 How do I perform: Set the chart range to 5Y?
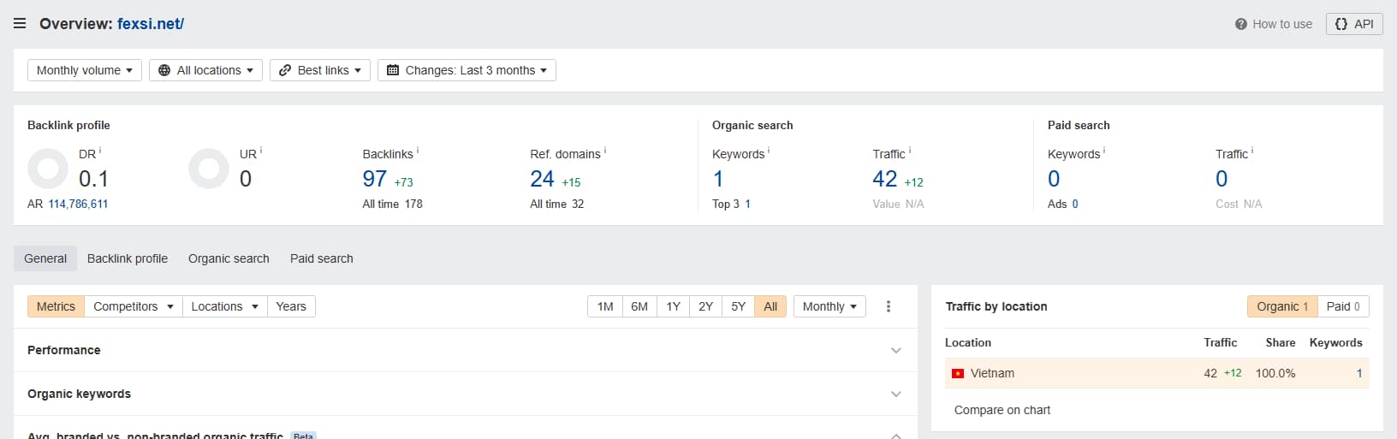pyautogui.click(x=739, y=306)
